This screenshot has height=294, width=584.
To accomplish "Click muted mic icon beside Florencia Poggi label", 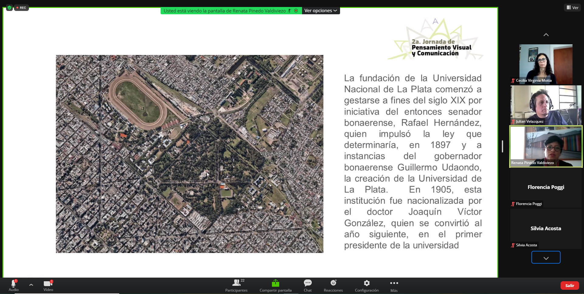I will coord(513,204).
